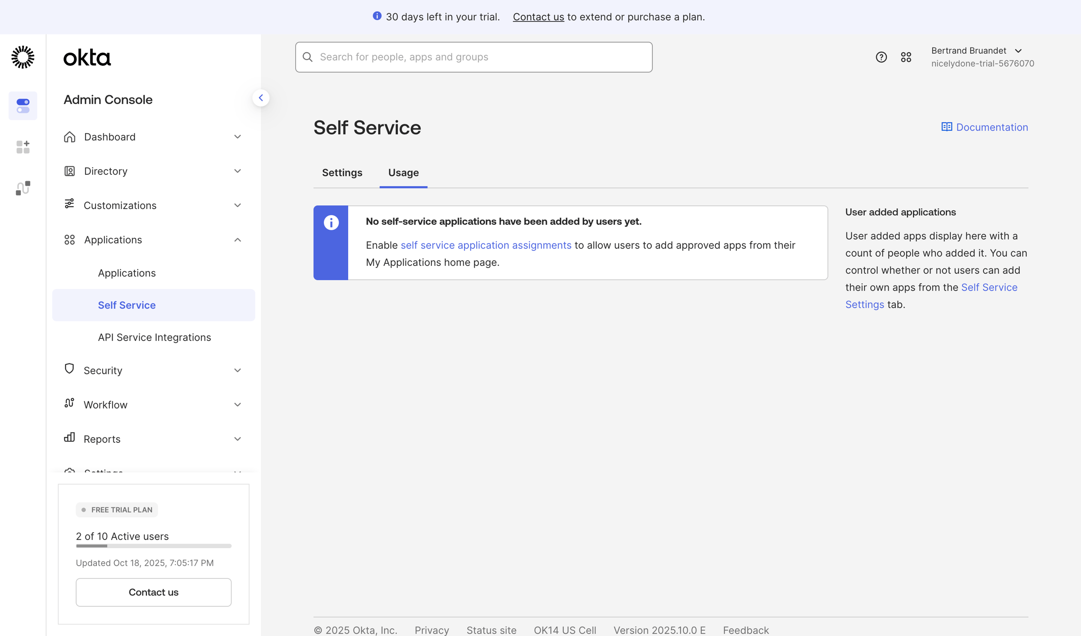Expand the Workflow menu chevron
Image resolution: width=1081 pixels, height=636 pixels.
[237, 404]
